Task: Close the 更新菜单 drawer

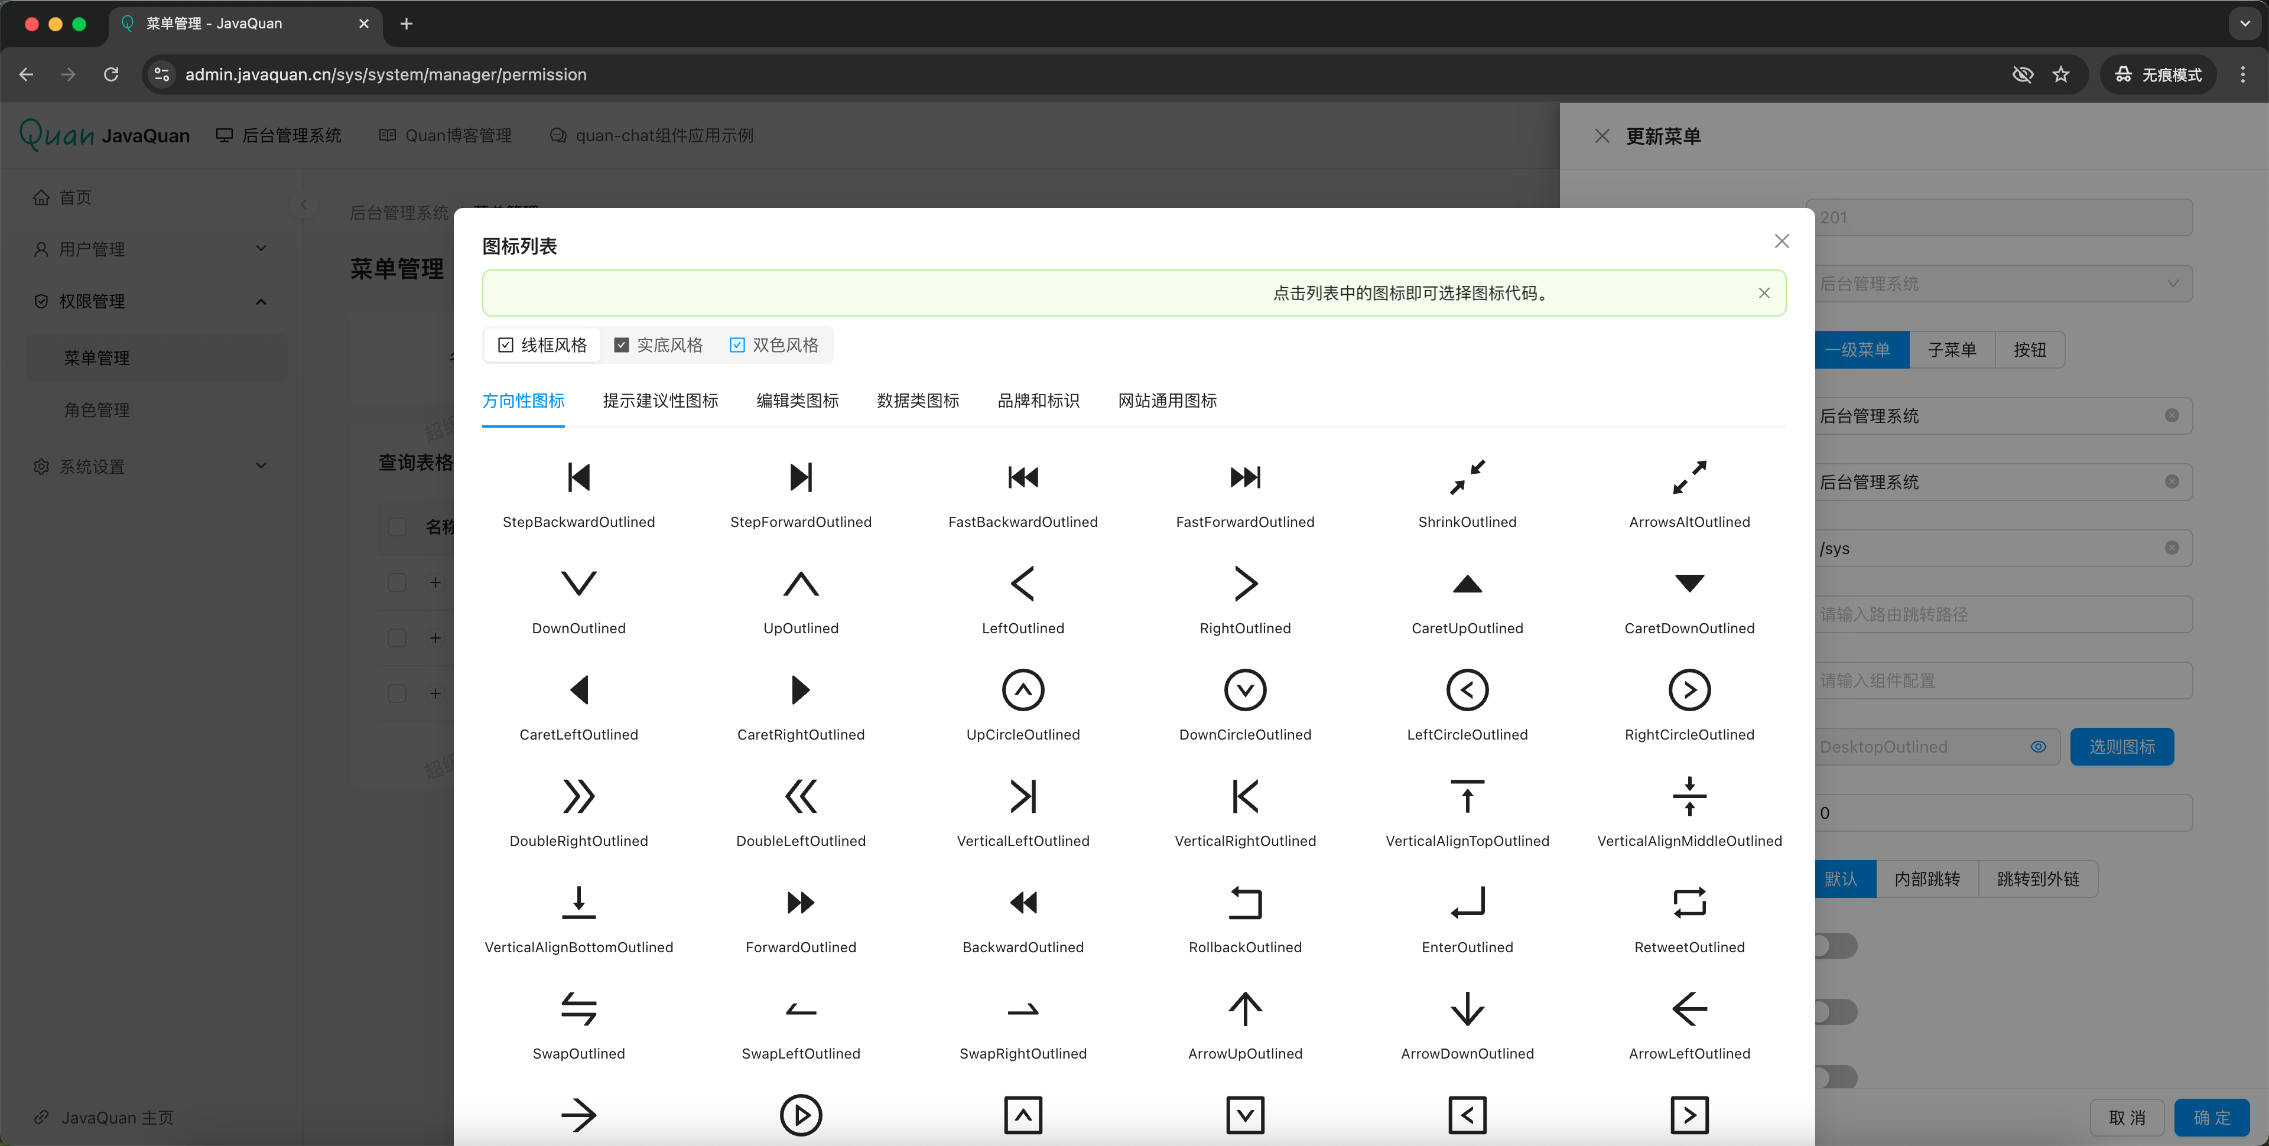Action: 1601,136
